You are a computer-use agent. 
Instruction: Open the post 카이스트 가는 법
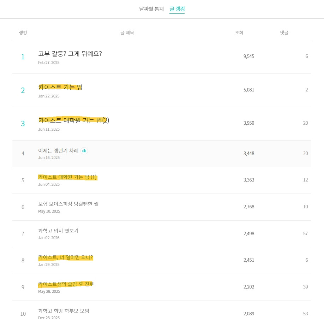coord(60,87)
